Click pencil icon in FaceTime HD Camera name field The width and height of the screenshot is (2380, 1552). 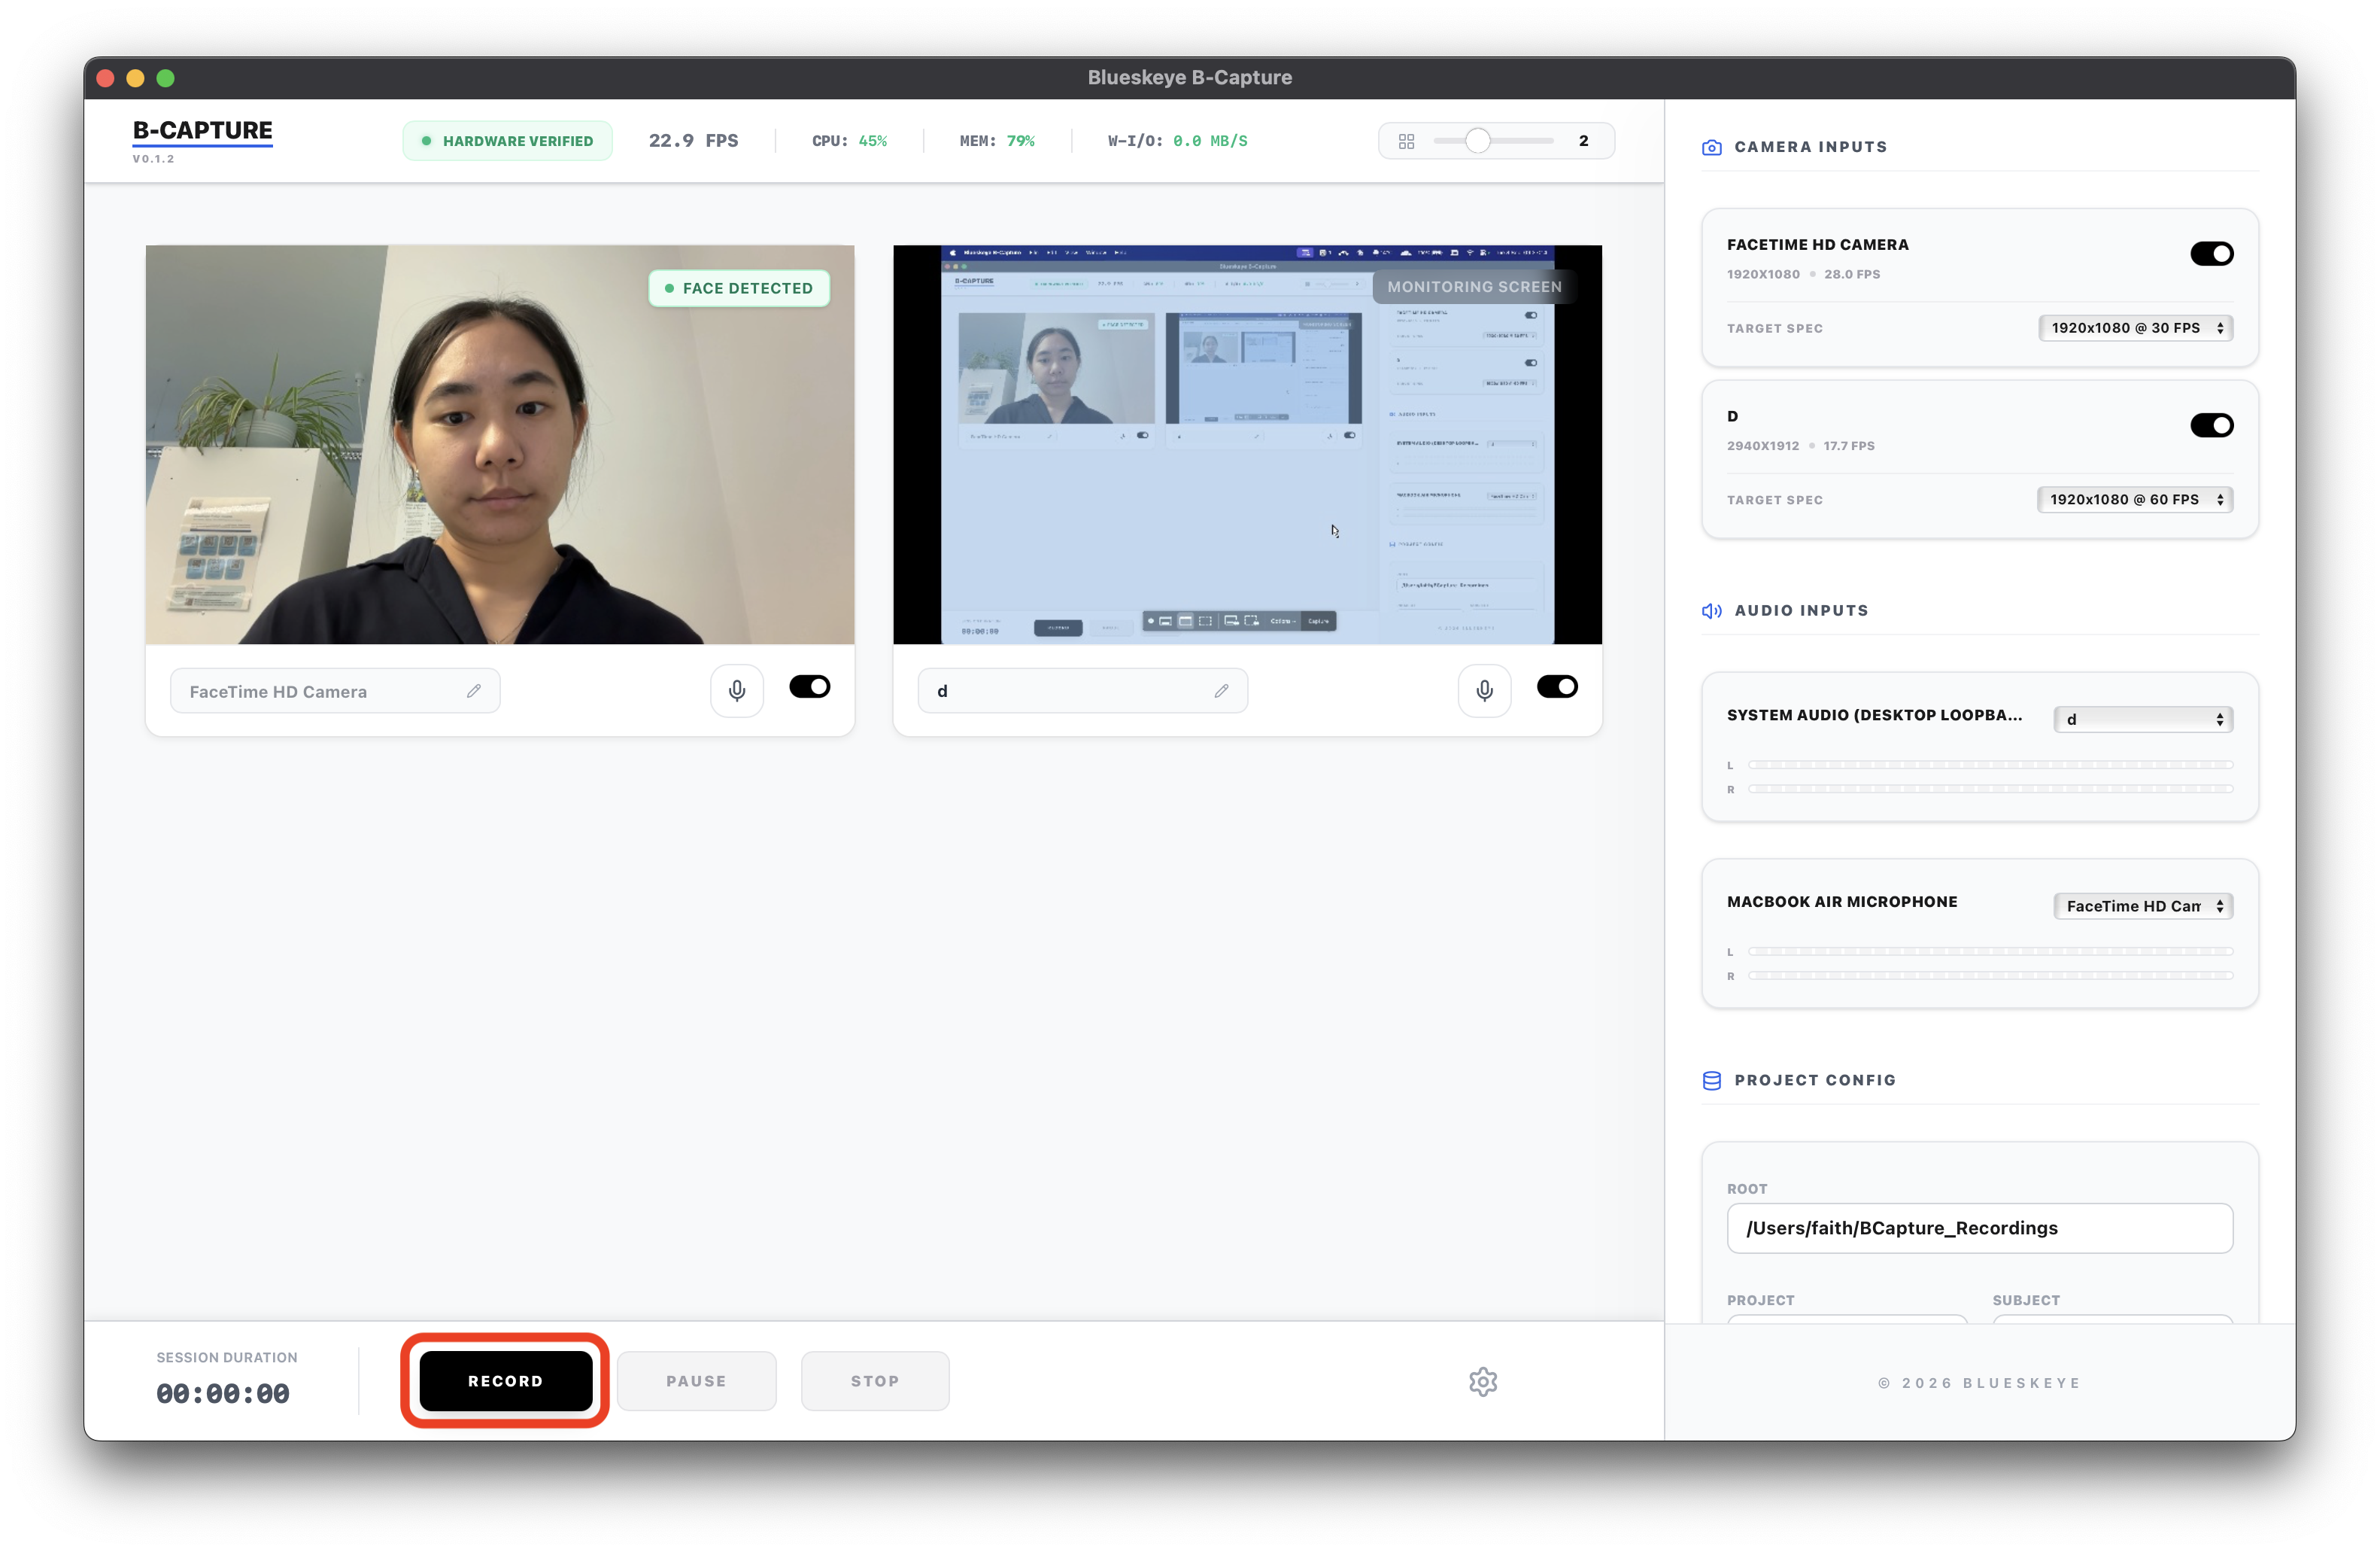(474, 690)
